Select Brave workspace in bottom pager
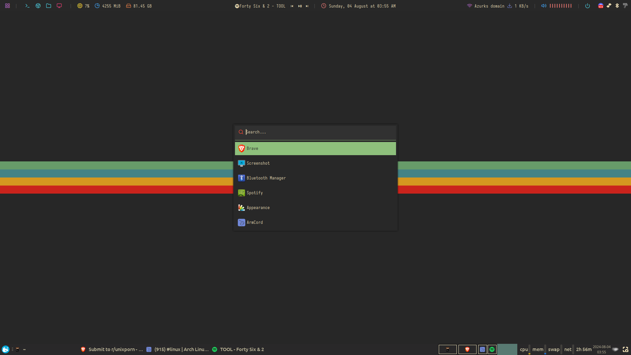Screen dimensions: 631x355 pos(467,349)
